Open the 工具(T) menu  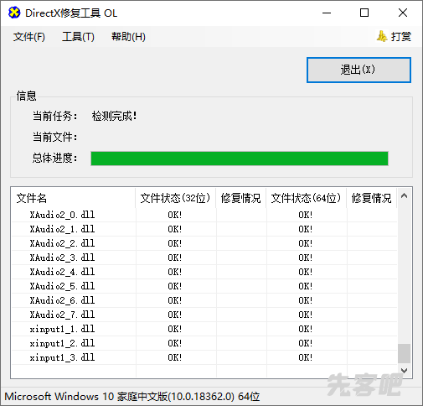(78, 37)
